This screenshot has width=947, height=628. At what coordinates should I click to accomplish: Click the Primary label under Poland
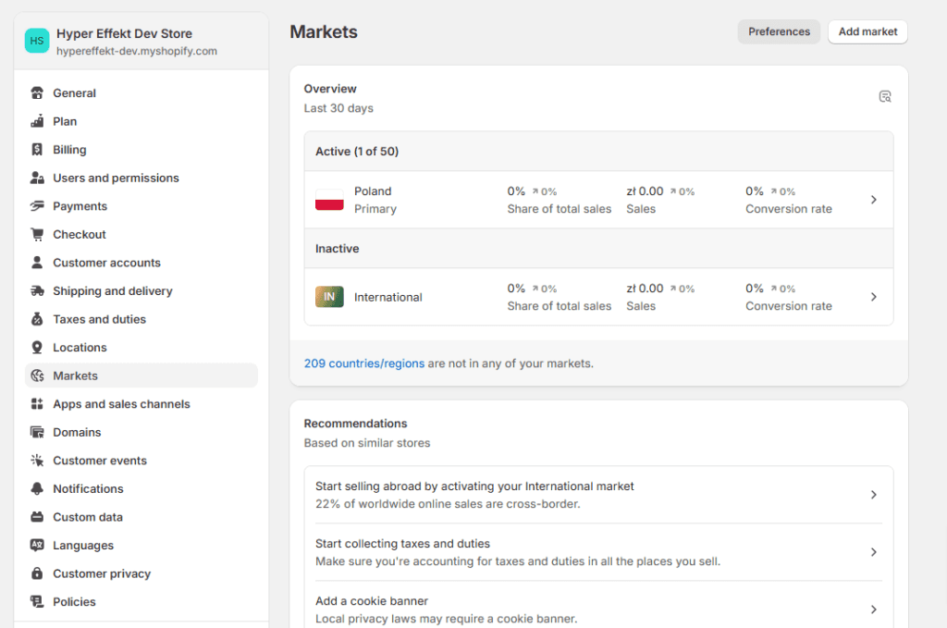pos(375,209)
